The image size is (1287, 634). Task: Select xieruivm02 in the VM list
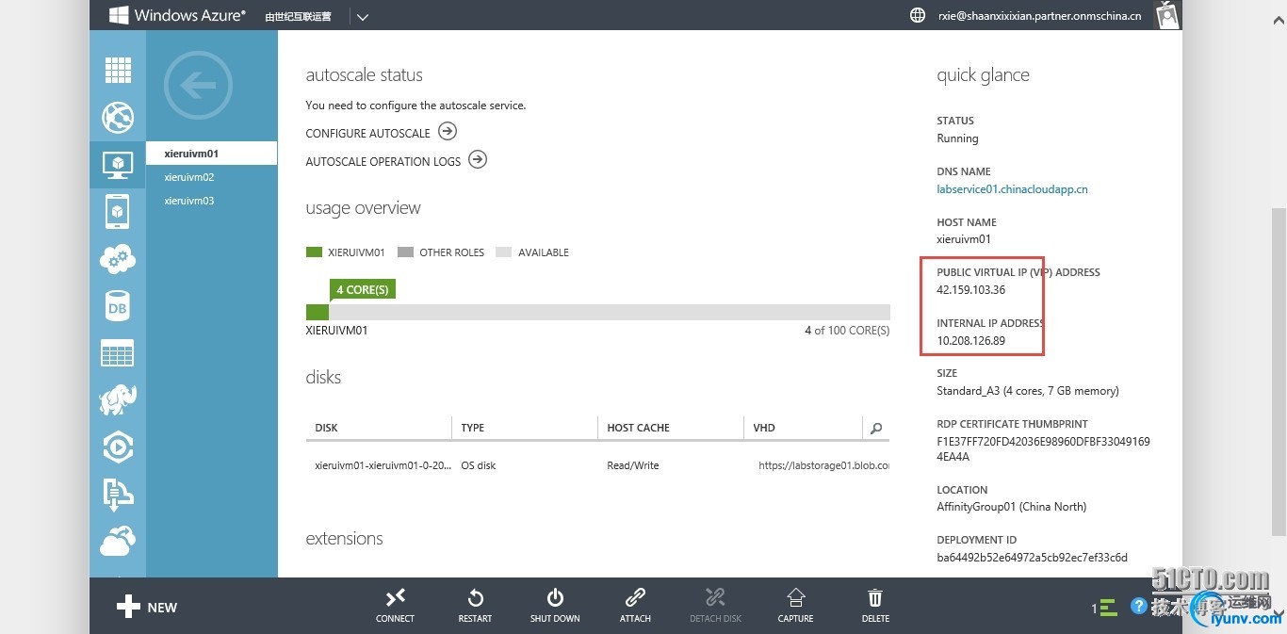(x=212, y=177)
